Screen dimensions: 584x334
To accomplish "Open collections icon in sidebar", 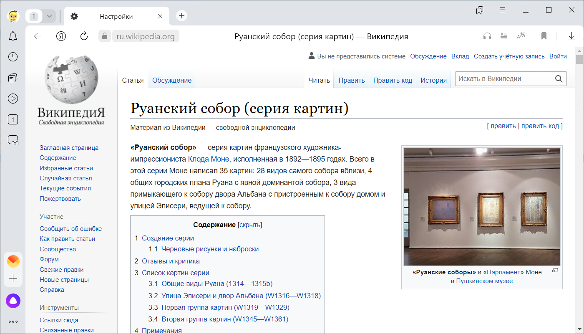I will tap(13, 78).
